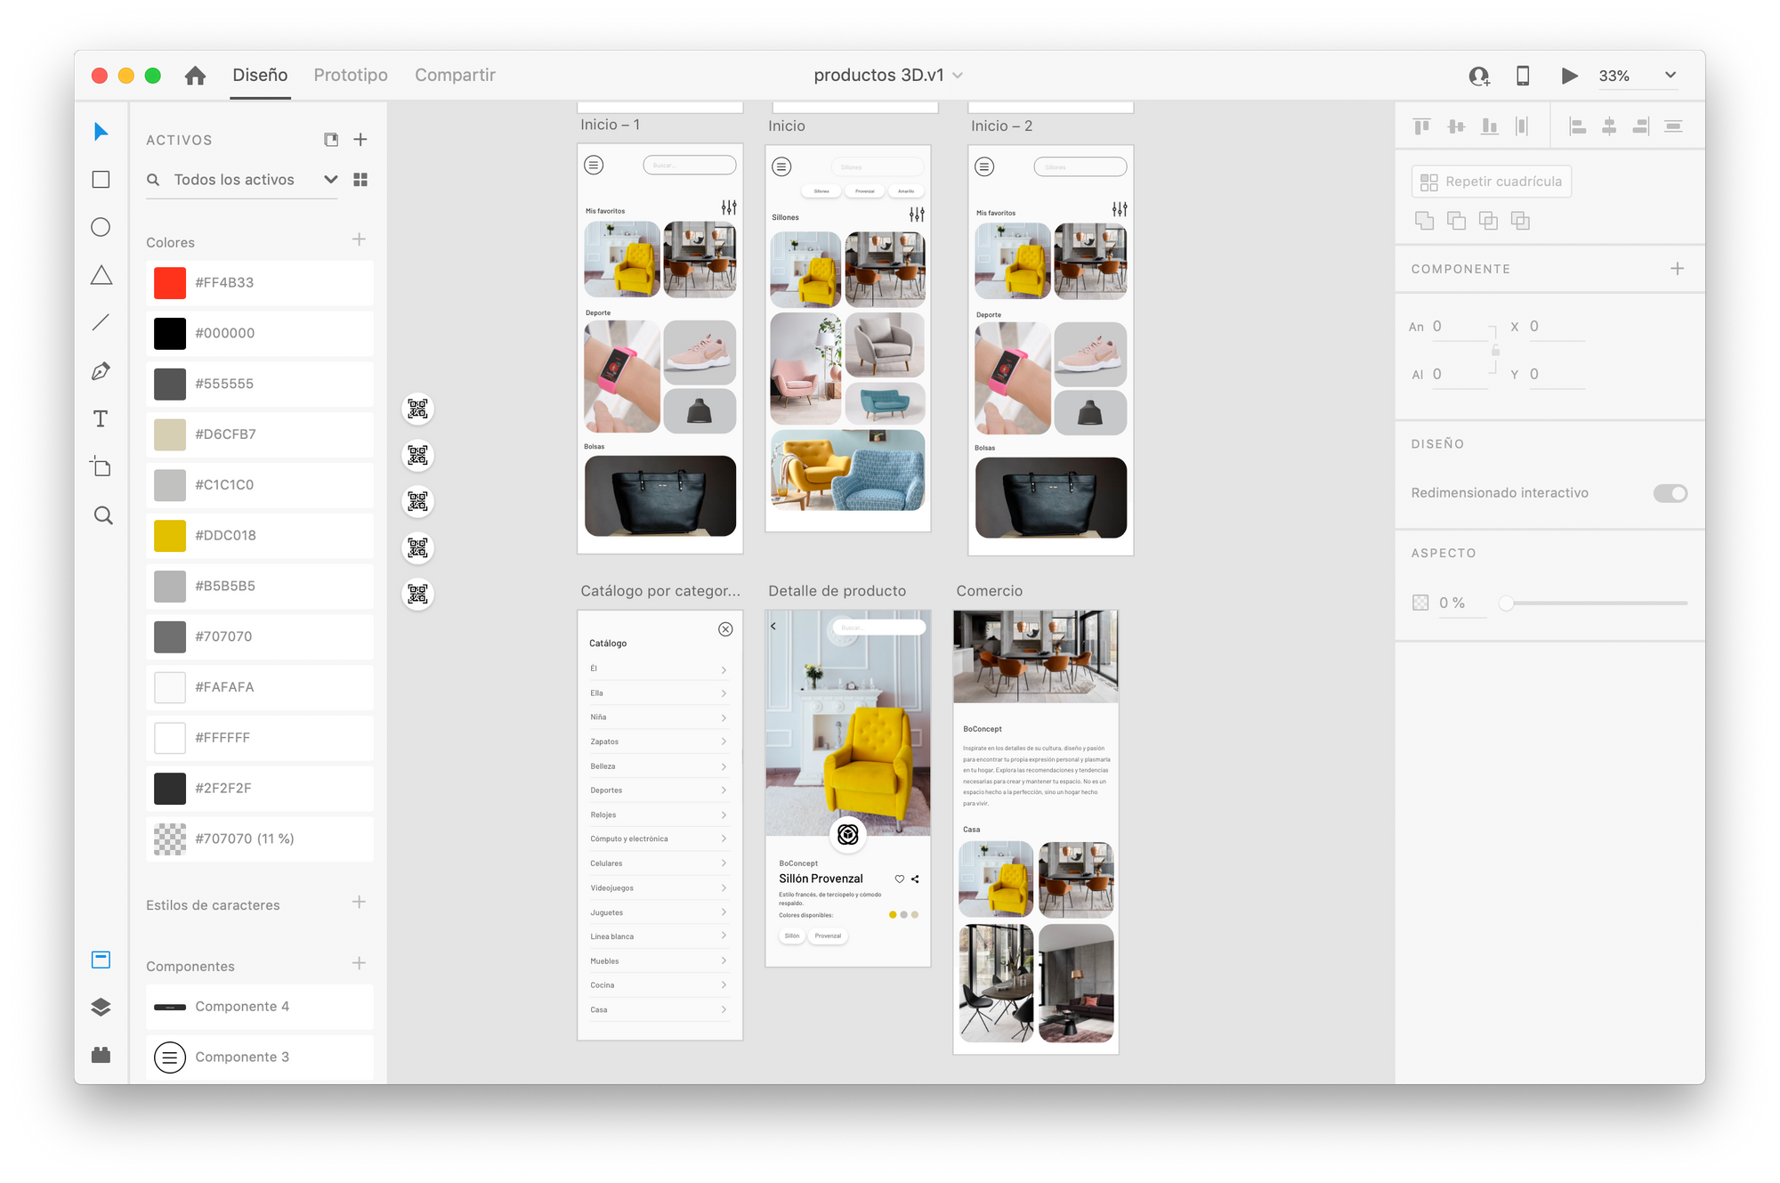Open the mobile device preview icon
This screenshot has height=1183, width=1780.
tap(1523, 76)
